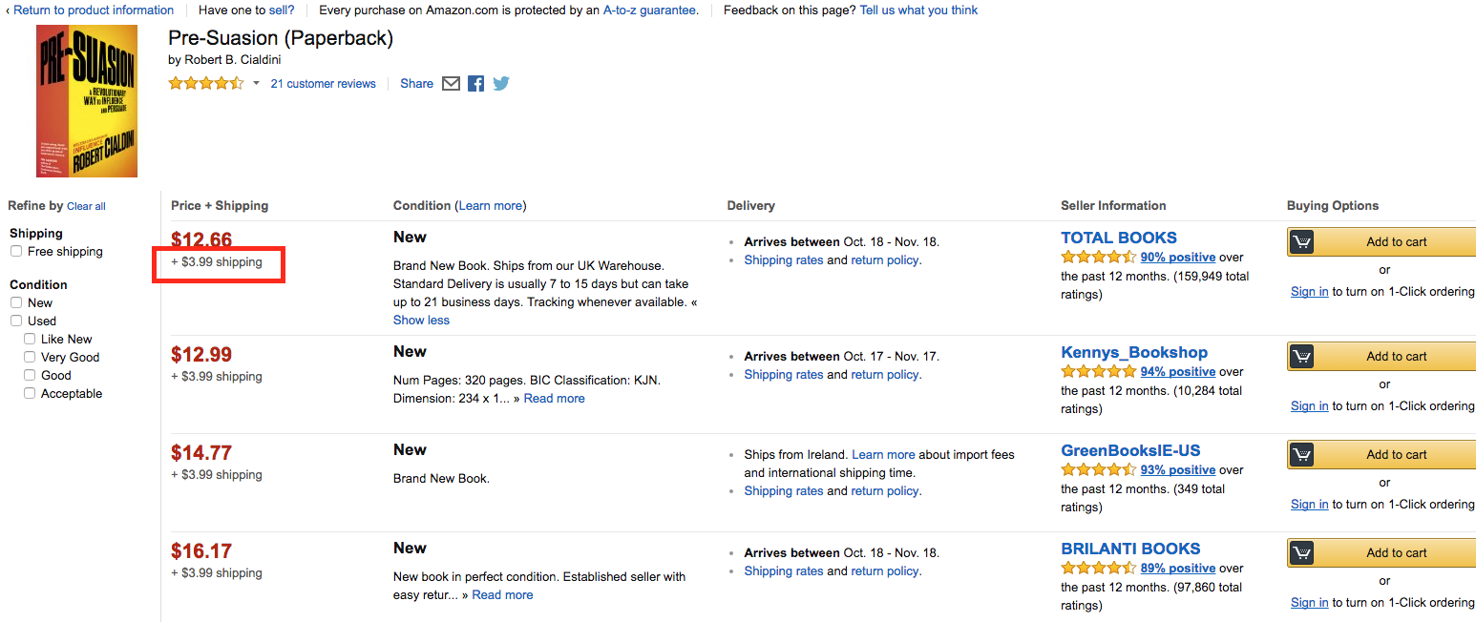The width and height of the screenshot is (1476, 622).
Task: Collapse TOTAL BOOKS description with Show less
Action: pyautogui.click(x=421, y=321)
